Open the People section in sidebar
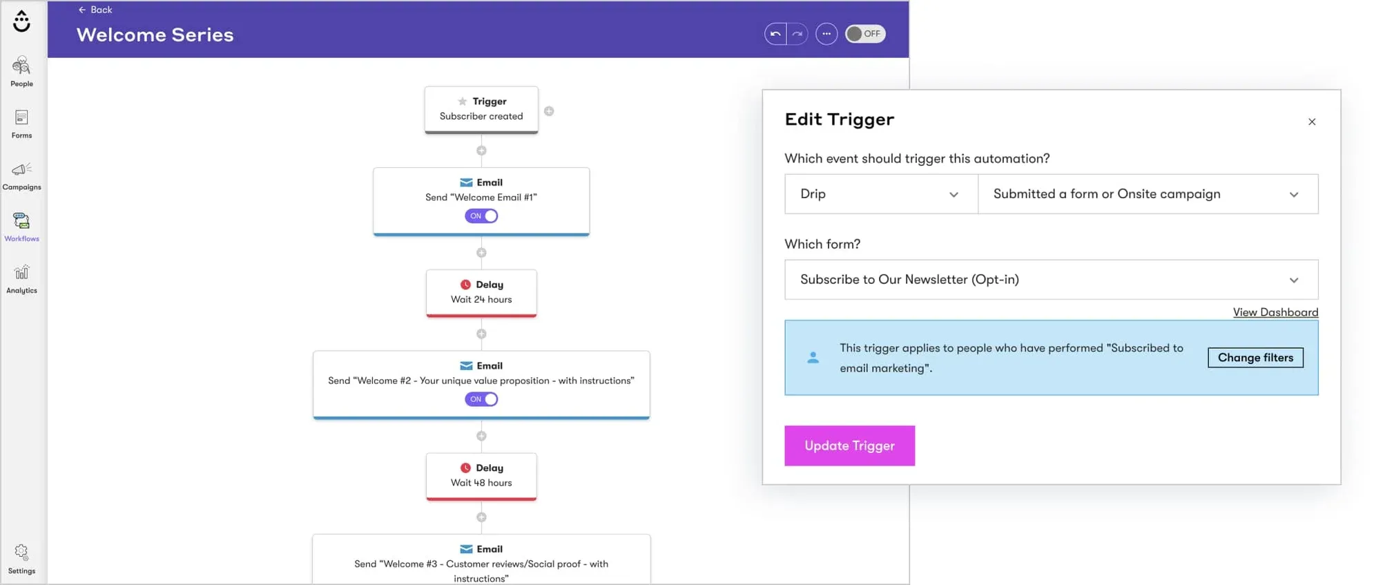 pos(21,73)
